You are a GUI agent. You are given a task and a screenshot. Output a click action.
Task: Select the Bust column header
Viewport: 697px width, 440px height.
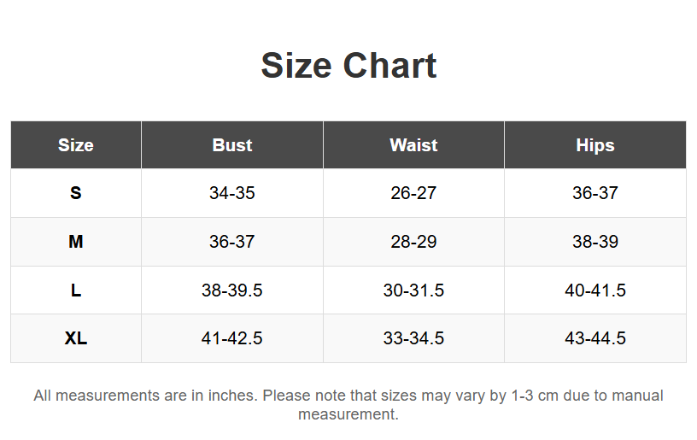[x=232, y=145]
